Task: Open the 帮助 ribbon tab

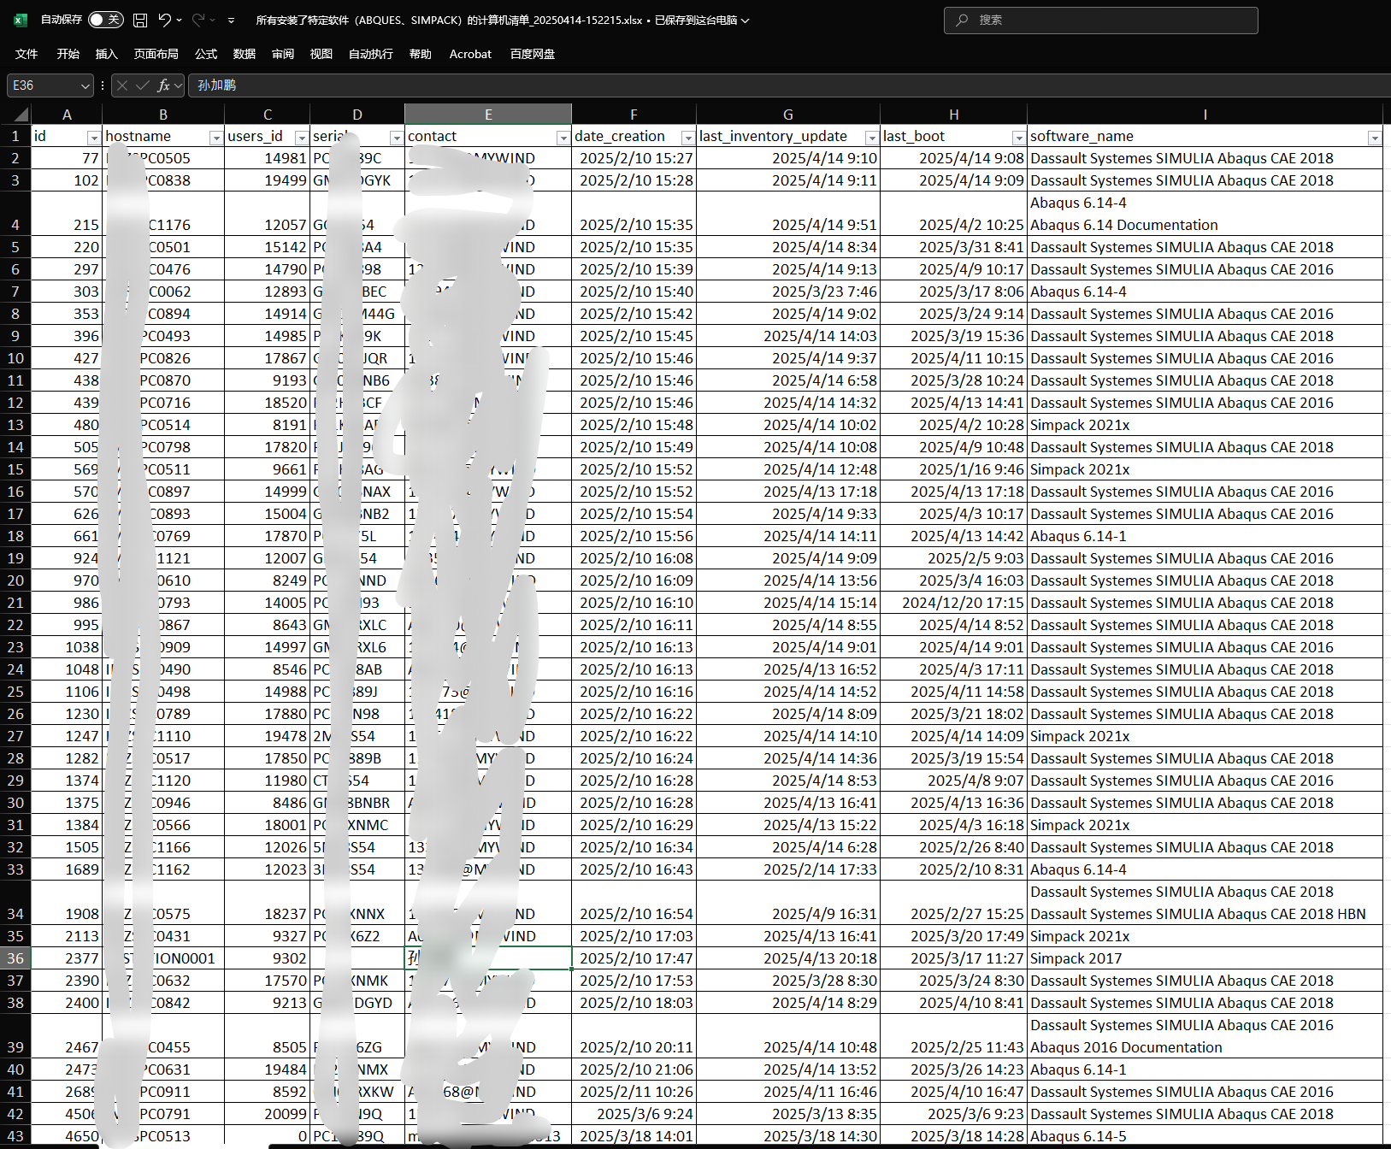Action: [x=421, y=54]
